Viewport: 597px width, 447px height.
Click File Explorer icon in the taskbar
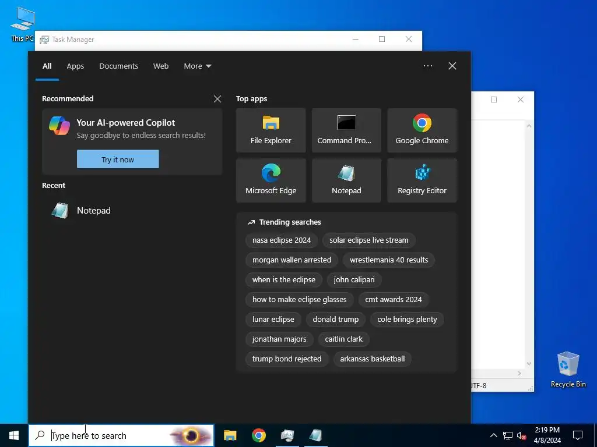tap(230, 435)
